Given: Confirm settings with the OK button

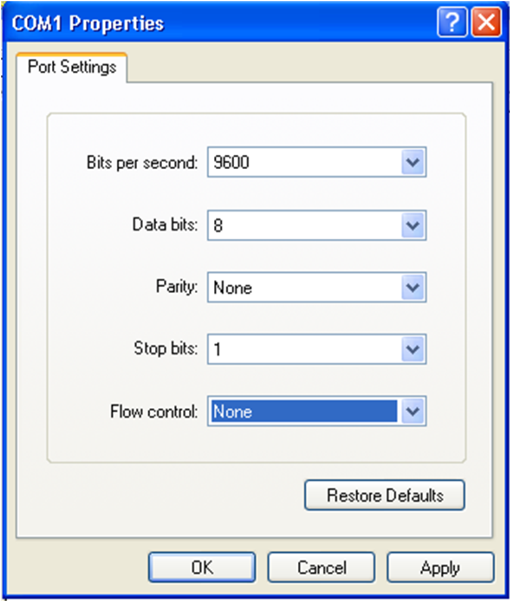Looking at the screenshot, I should point(201,567).
